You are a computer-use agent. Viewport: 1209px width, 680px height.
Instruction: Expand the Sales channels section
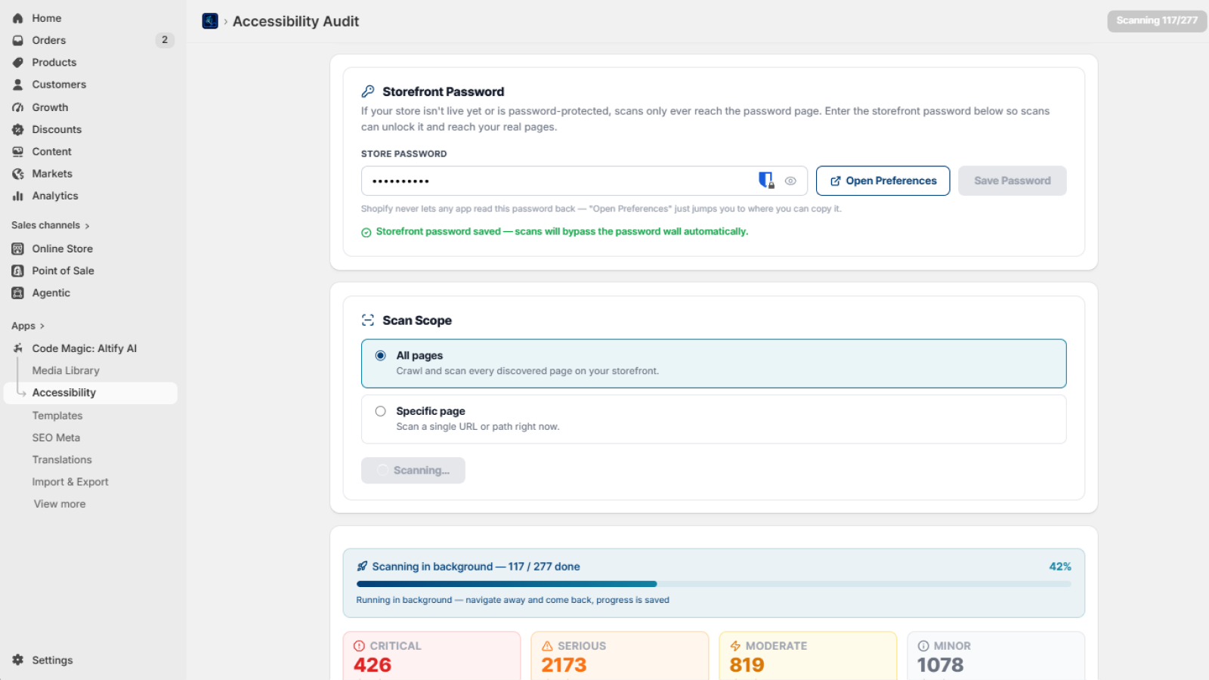pyautogui.click(x=51, y=225)
